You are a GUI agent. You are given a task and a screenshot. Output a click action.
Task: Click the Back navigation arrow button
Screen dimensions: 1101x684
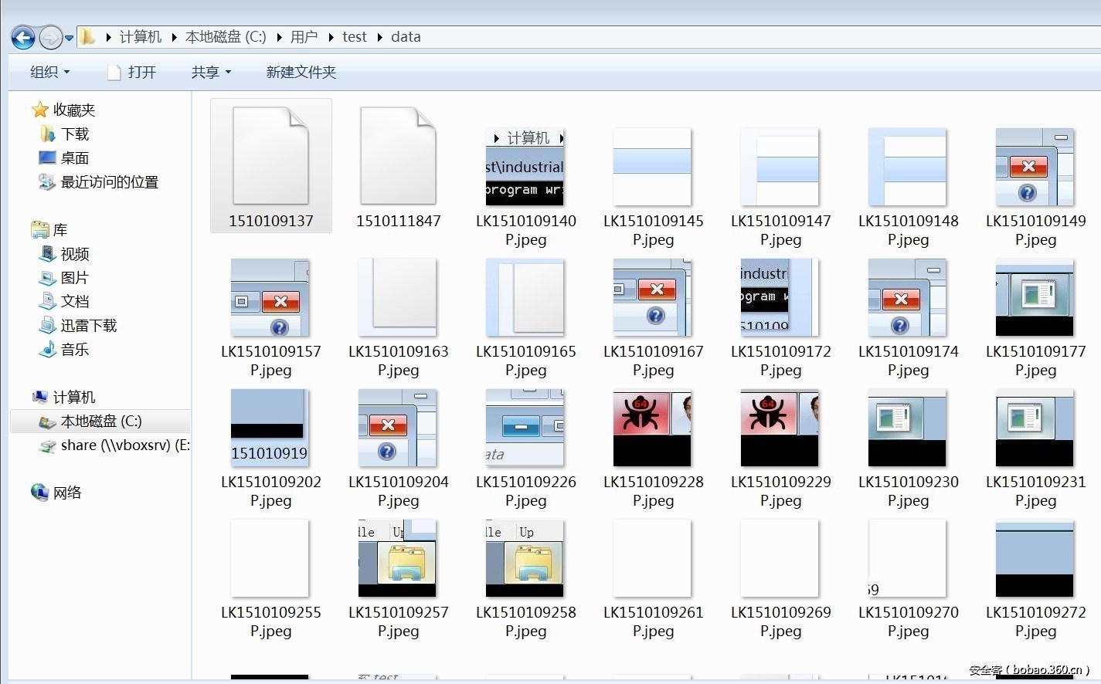23,37
